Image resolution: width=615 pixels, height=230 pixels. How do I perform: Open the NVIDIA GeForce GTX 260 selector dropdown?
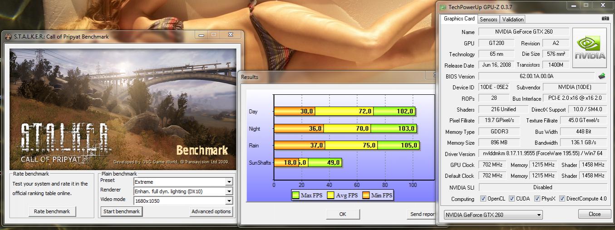click(493, 215)
